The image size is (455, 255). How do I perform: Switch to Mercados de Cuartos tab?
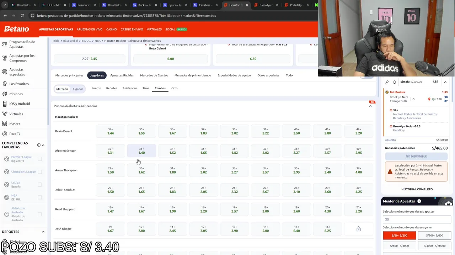pos(154,75)
